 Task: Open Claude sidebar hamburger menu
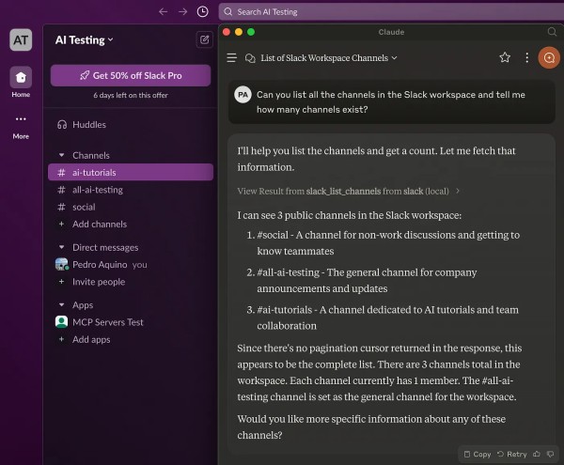[x=231, y=58]
